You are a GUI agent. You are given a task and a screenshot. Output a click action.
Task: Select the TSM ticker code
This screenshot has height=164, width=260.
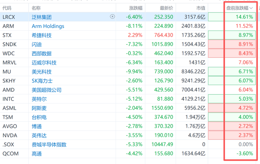click(8, 117)
